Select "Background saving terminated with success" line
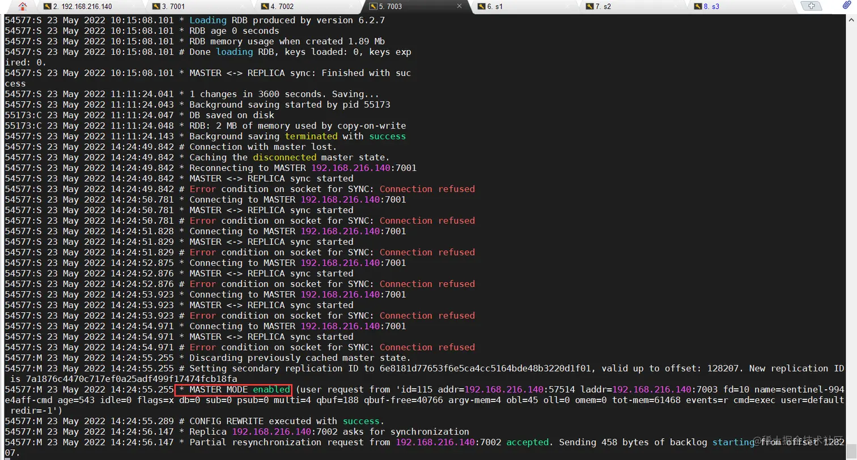 (298, 137)
